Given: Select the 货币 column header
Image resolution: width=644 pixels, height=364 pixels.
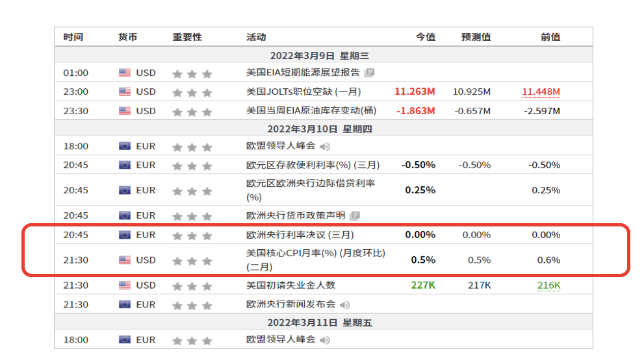Looking at the screenshot, I should click(x=127, y=37).
